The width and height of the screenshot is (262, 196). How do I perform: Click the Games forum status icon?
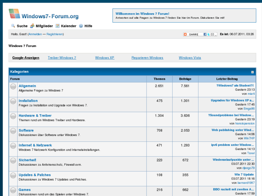coord(13,190)
